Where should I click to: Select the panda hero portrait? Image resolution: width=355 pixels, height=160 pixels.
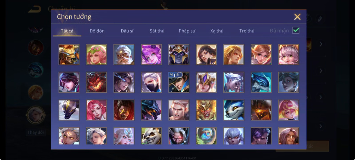pos(152,136)
